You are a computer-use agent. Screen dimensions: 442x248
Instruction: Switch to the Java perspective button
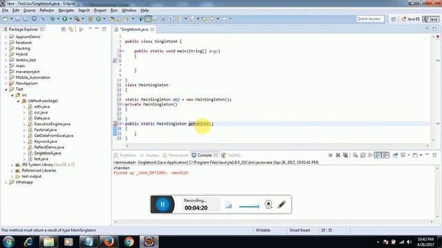pyautogui.click(x=430, y=19)
